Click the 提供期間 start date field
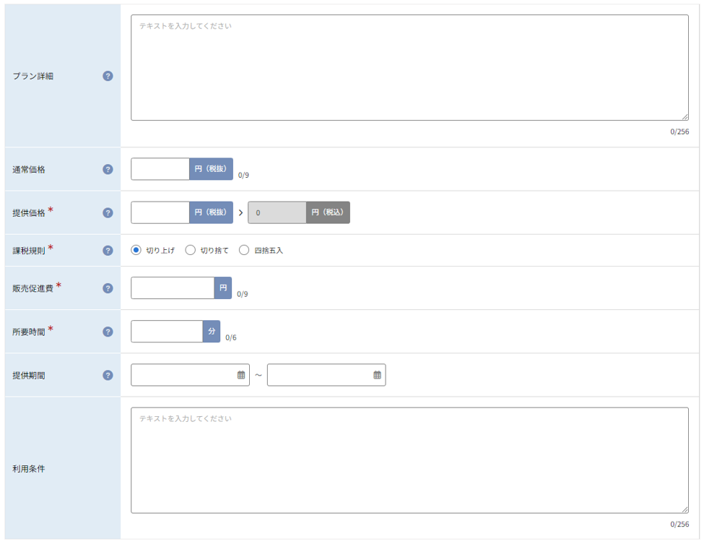 tap(190, 375)
